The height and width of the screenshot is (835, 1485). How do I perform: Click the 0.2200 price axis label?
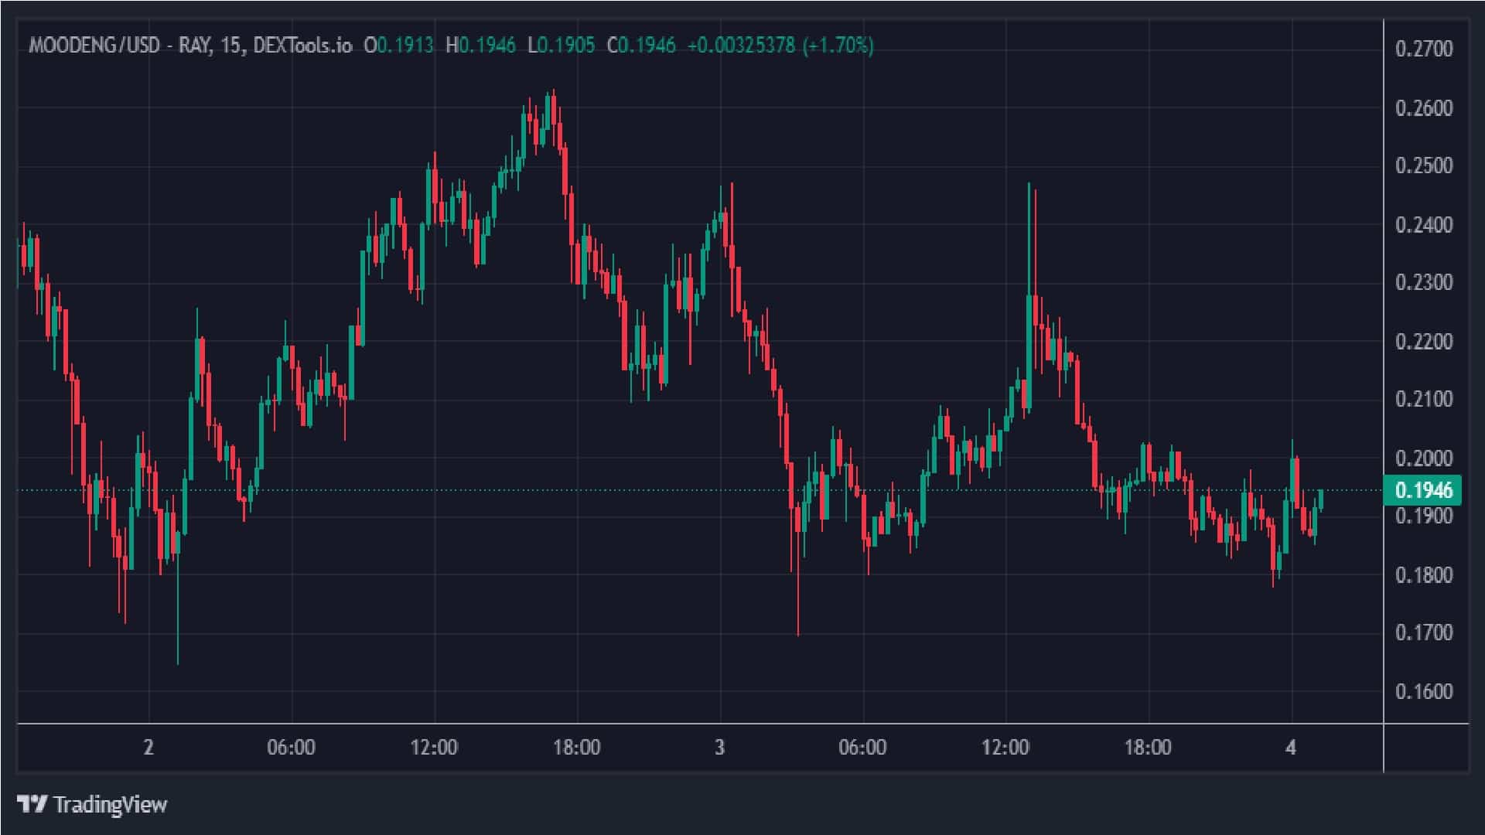coord(1424,342)
